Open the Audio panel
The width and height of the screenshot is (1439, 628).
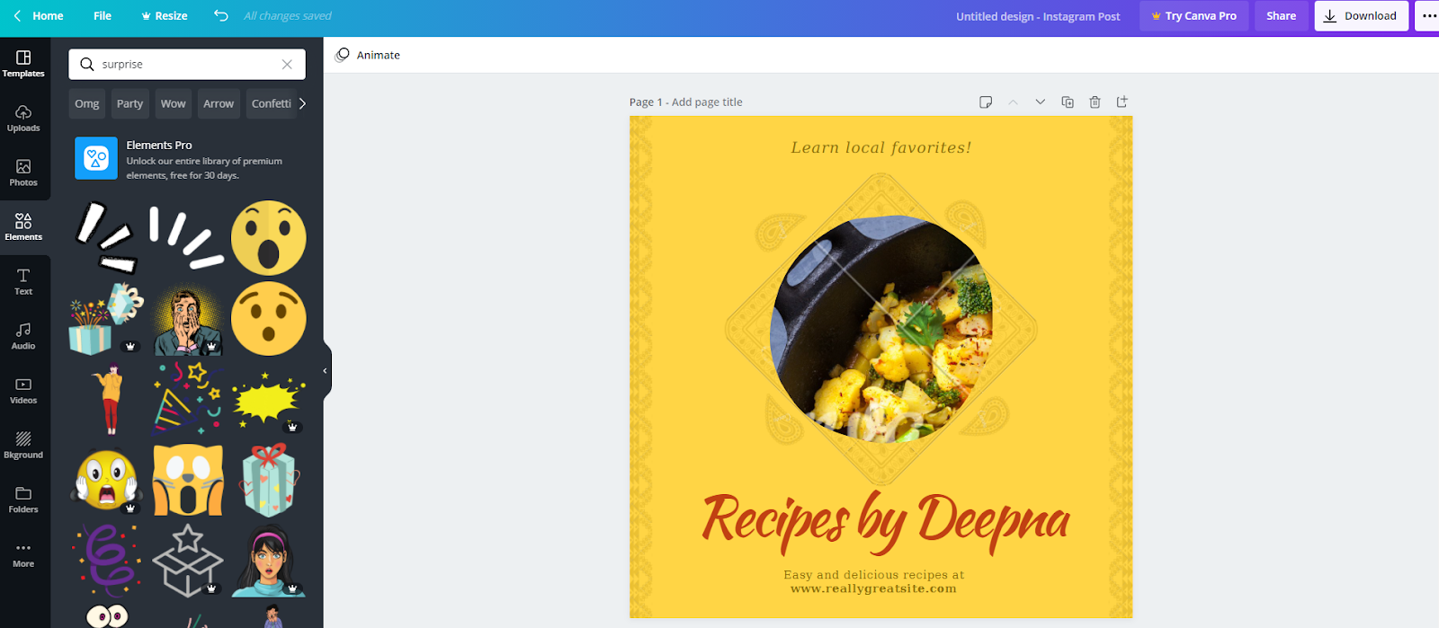click(23, 336)
